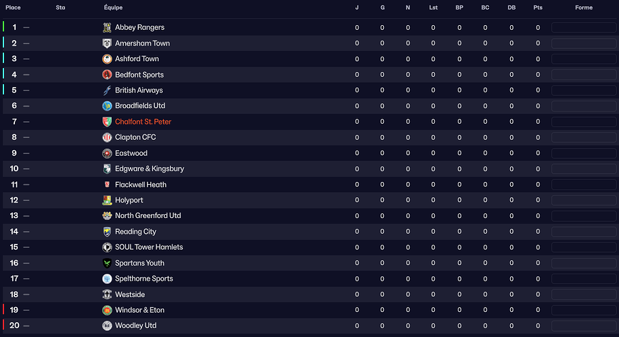
Task: Click the Abbey Rangers club badge
Action: pos(107,27)
